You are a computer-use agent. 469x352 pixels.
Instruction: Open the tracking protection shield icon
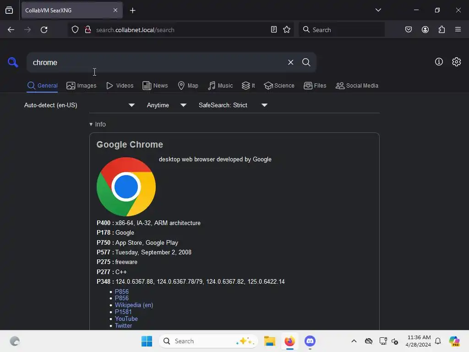tap(75, 30)
